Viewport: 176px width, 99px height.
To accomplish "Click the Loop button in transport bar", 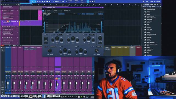I will tap(87, 97).
